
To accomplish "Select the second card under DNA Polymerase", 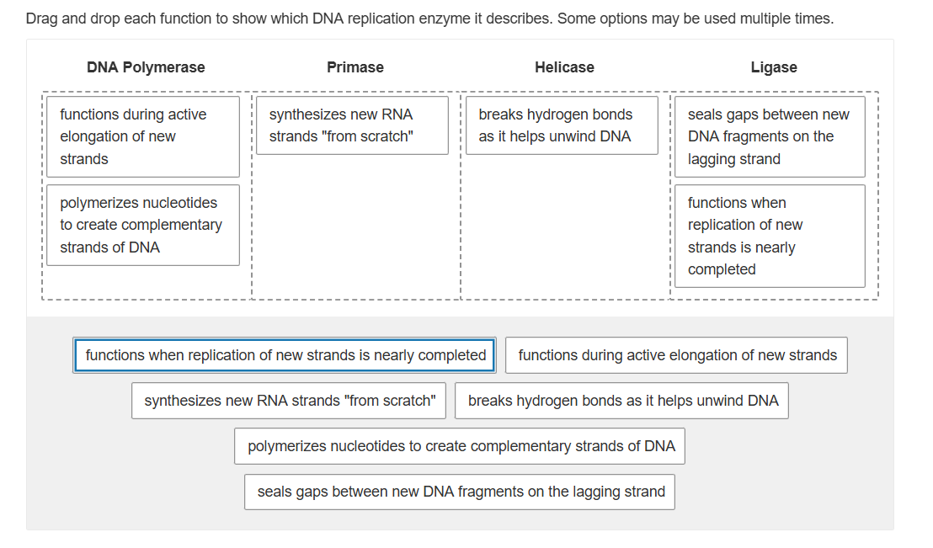I will coord(142,225).
